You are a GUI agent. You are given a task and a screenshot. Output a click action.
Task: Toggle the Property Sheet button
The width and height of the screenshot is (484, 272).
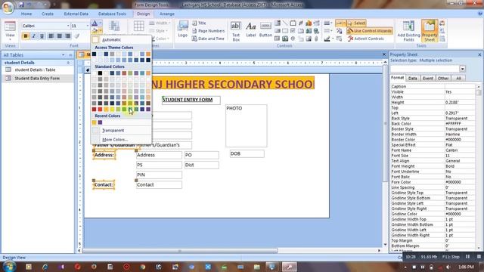(430, 31)
